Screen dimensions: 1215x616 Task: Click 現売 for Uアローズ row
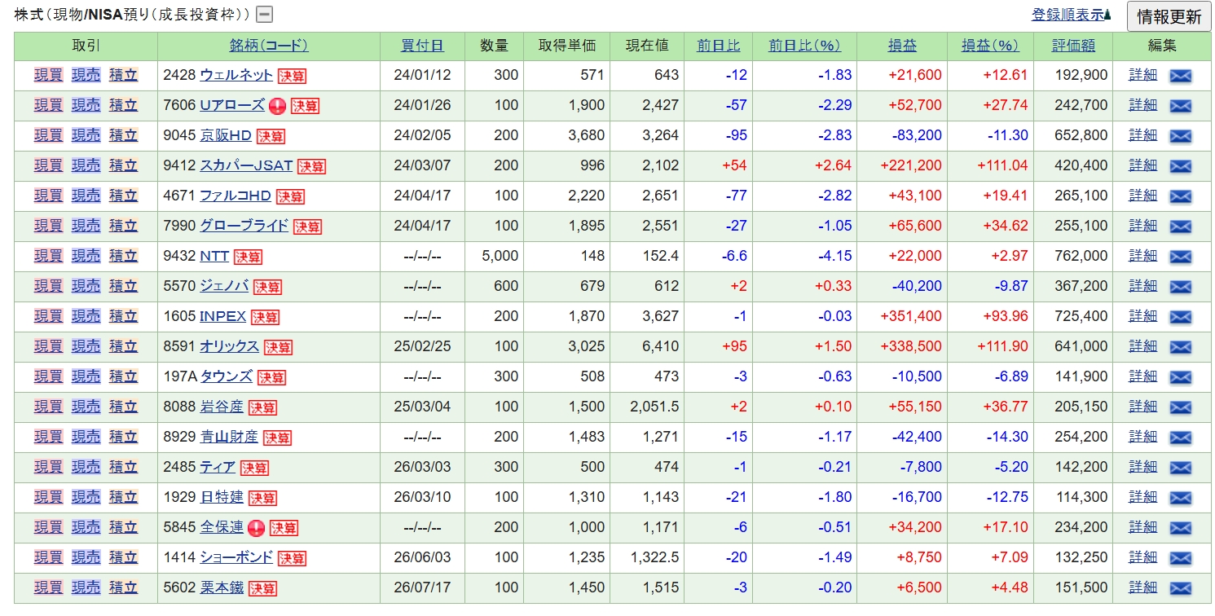coord(86,105)
